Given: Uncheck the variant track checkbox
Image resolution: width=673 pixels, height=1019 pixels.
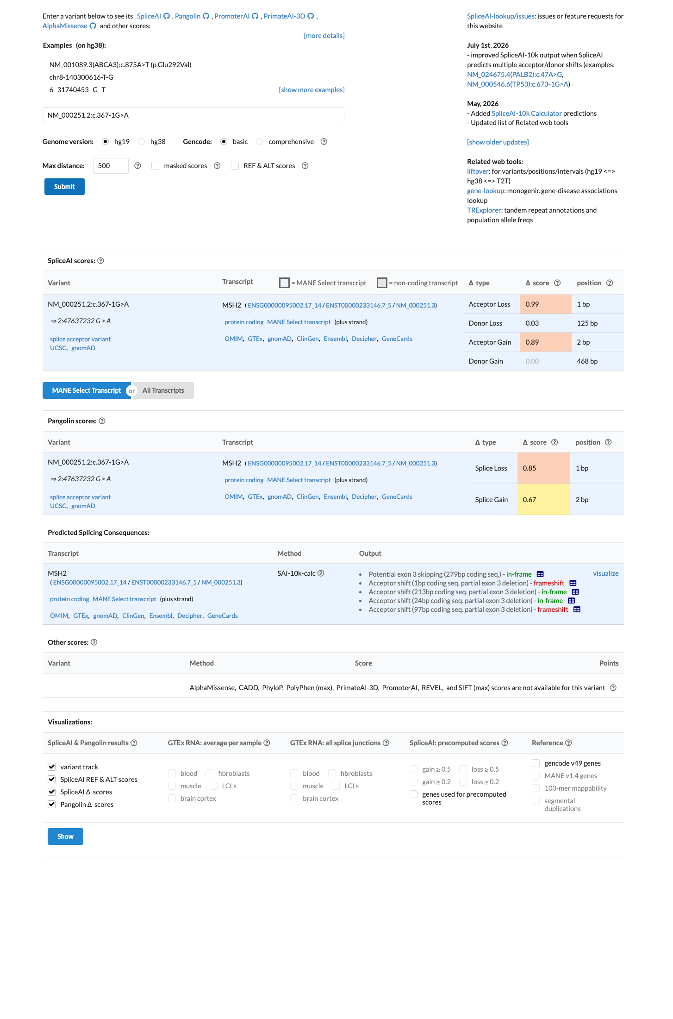Looking at the screenshot, I should click(x=52, y=767).
